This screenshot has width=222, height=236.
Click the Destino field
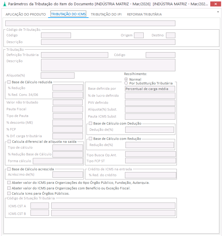171,35
